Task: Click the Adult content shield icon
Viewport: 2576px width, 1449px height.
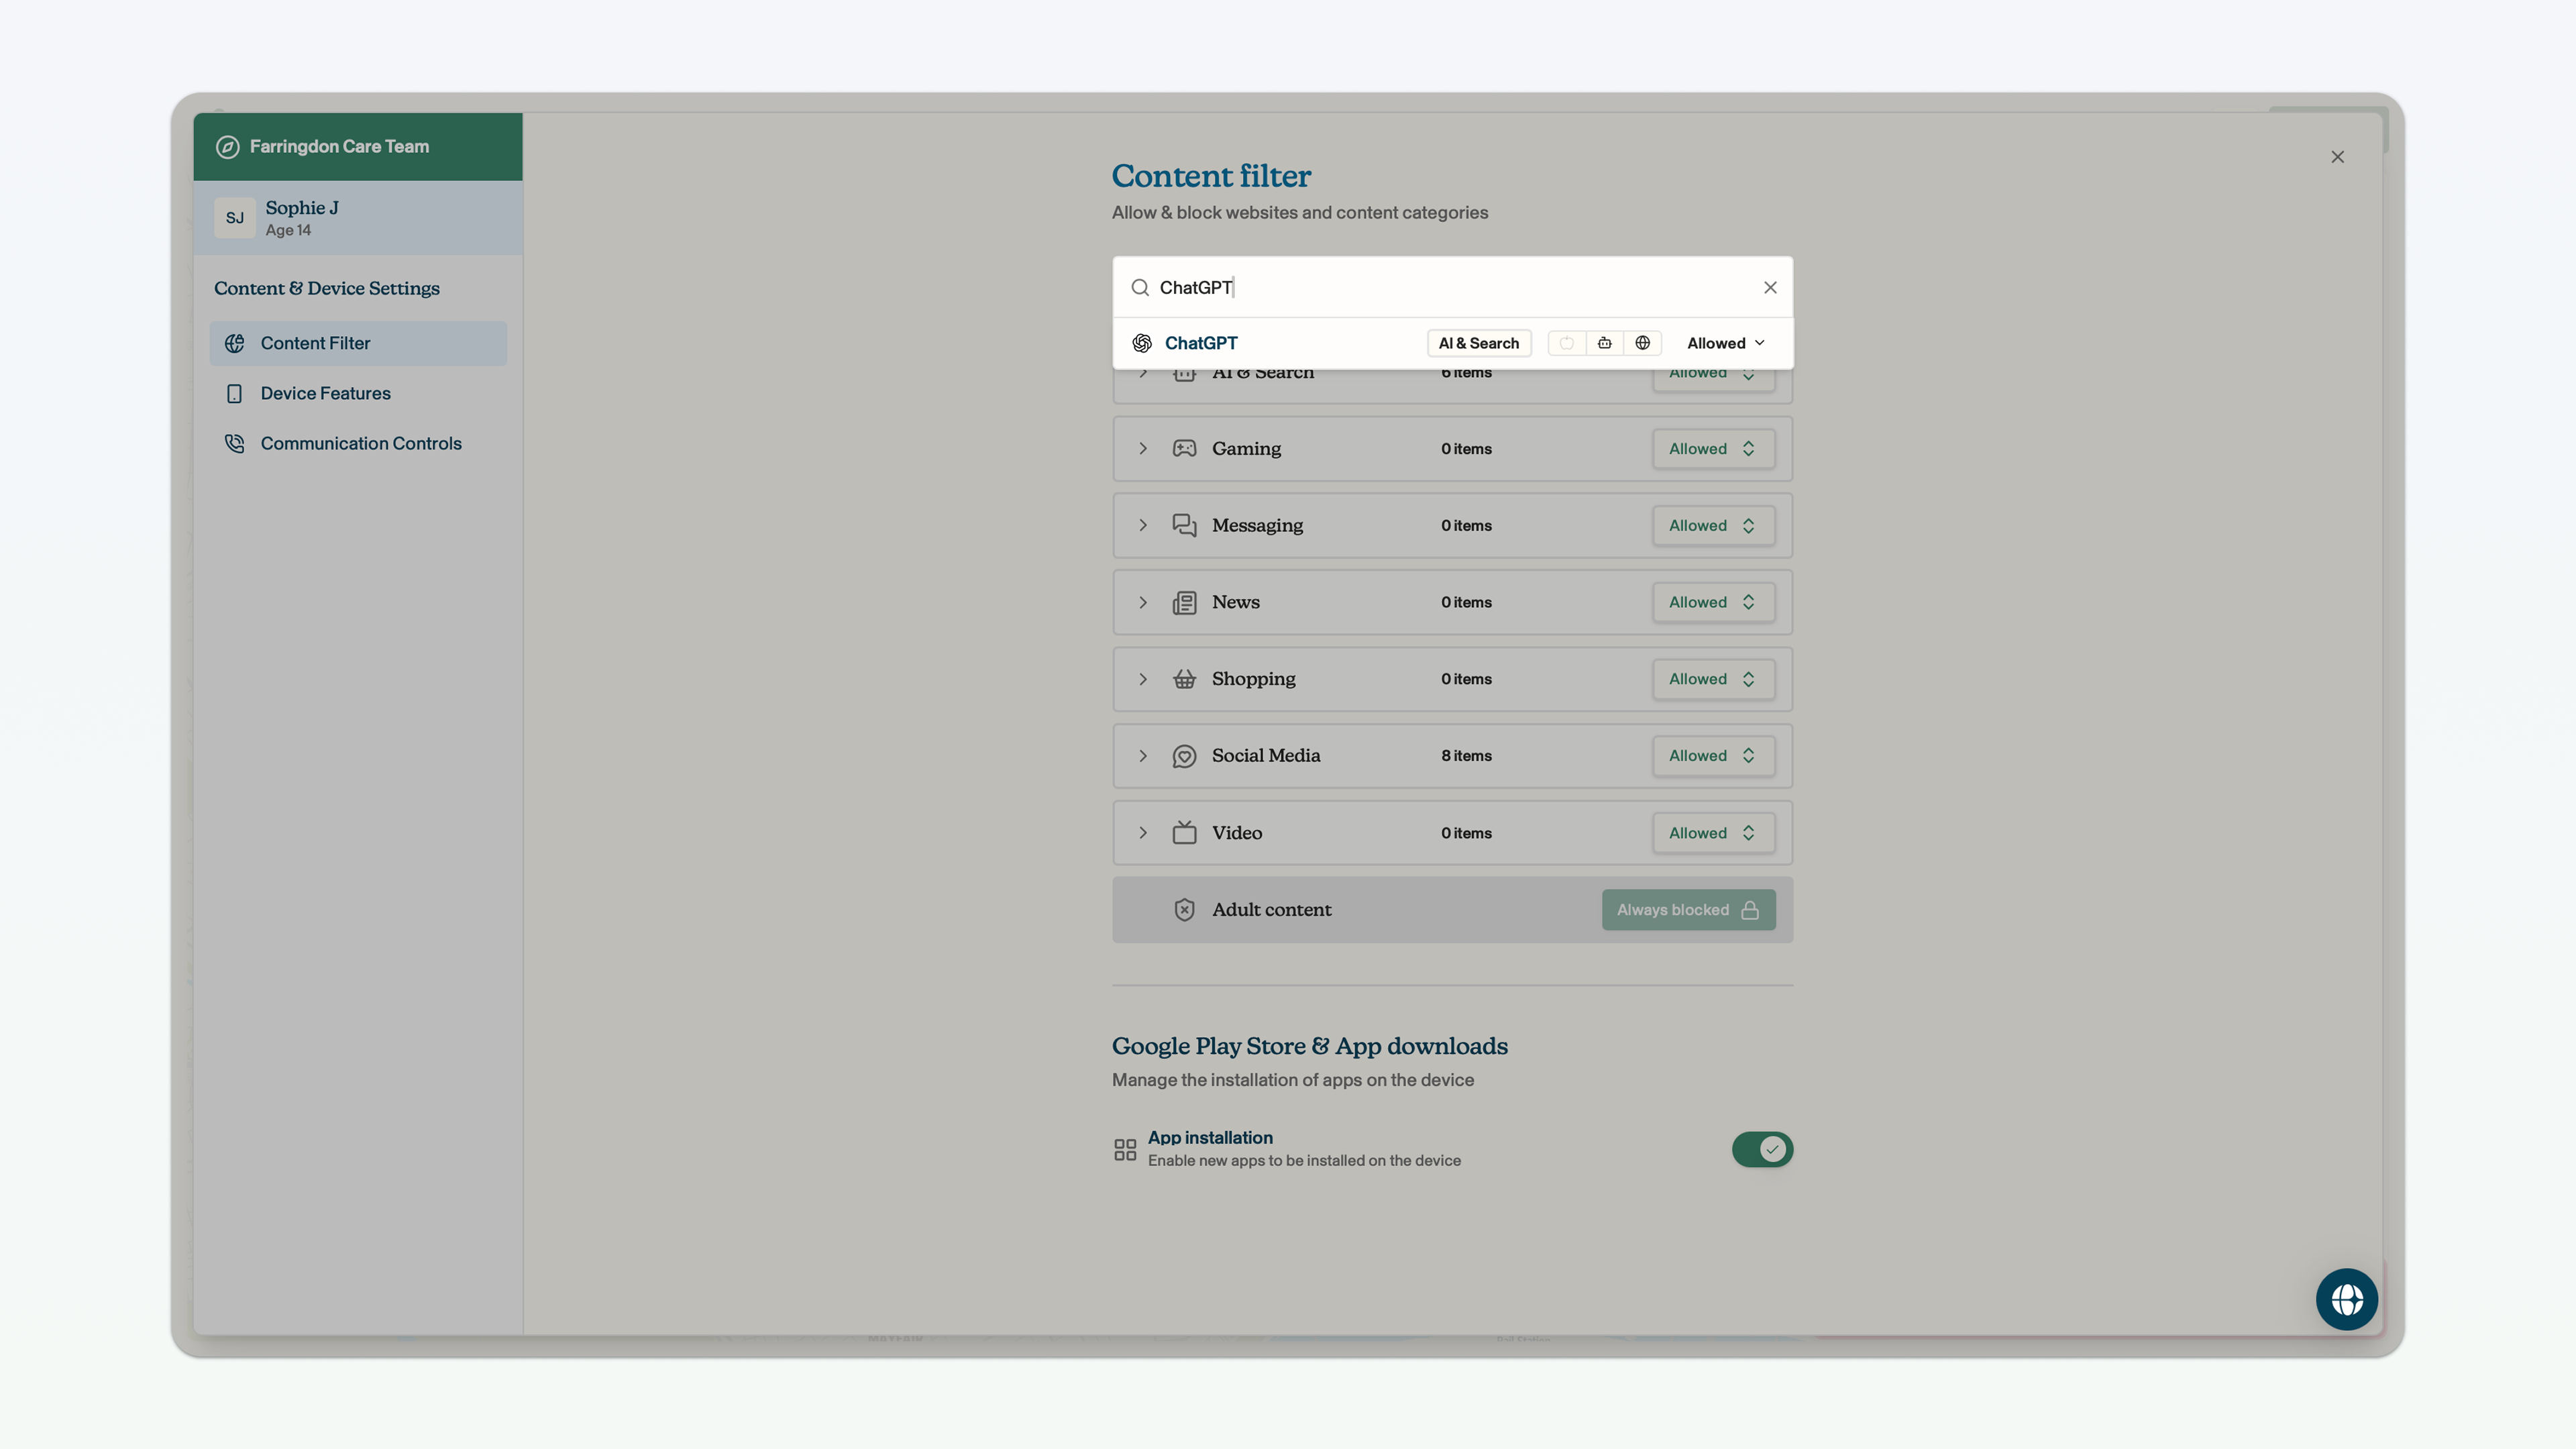Action: [1184, 910]
